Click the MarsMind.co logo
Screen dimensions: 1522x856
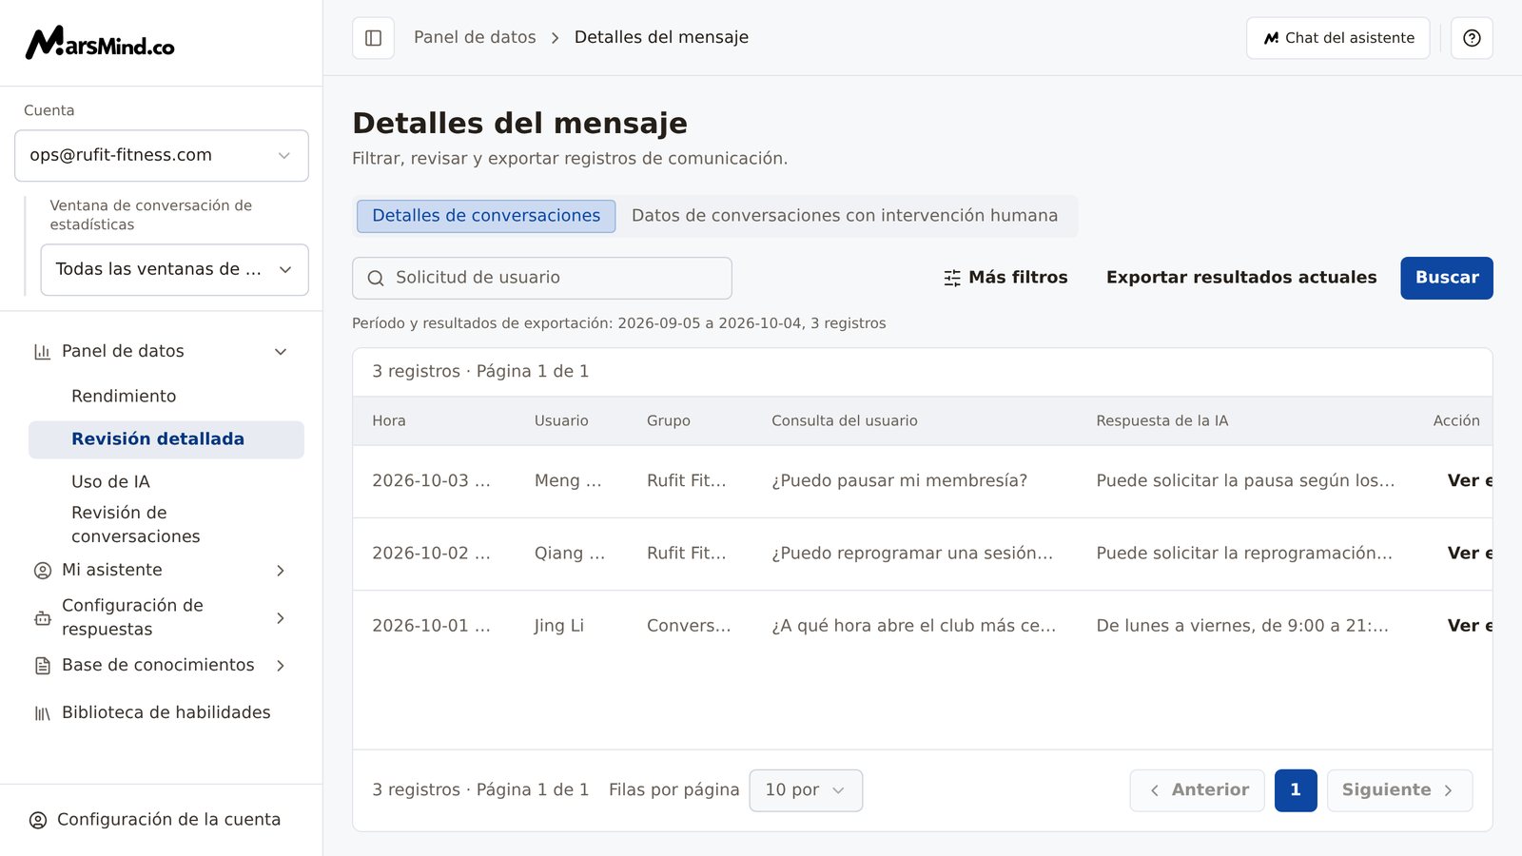coord(100,43)
